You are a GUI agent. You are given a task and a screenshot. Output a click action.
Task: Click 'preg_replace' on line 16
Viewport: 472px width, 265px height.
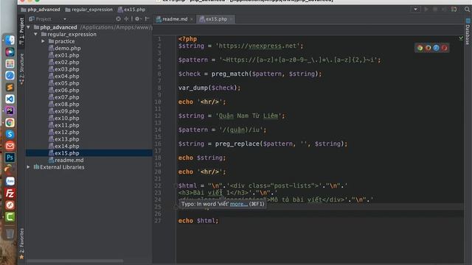point(237,144)
